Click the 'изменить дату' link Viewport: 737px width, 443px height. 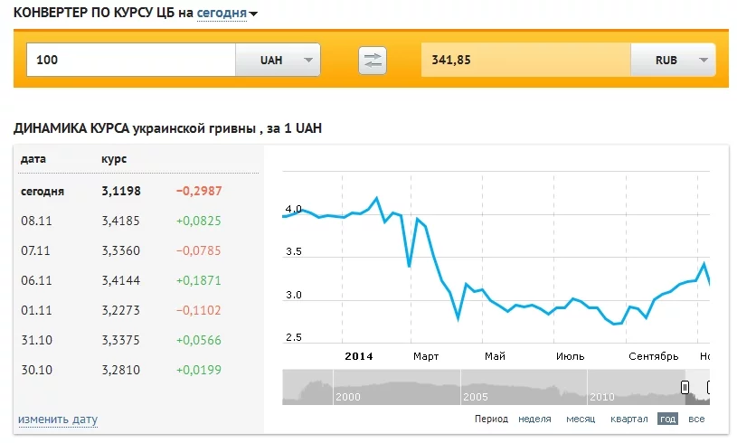(58, 419)
